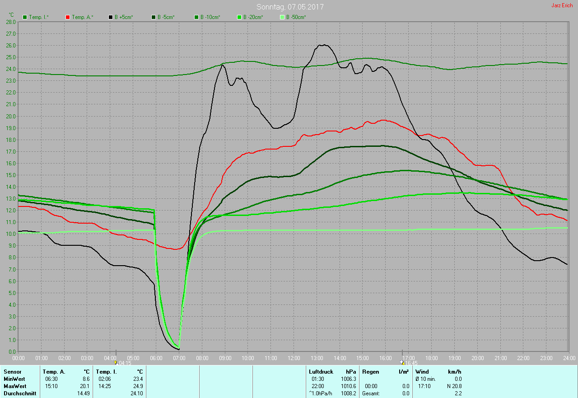Click the black B +5cm legend swatch

[111, 17]
